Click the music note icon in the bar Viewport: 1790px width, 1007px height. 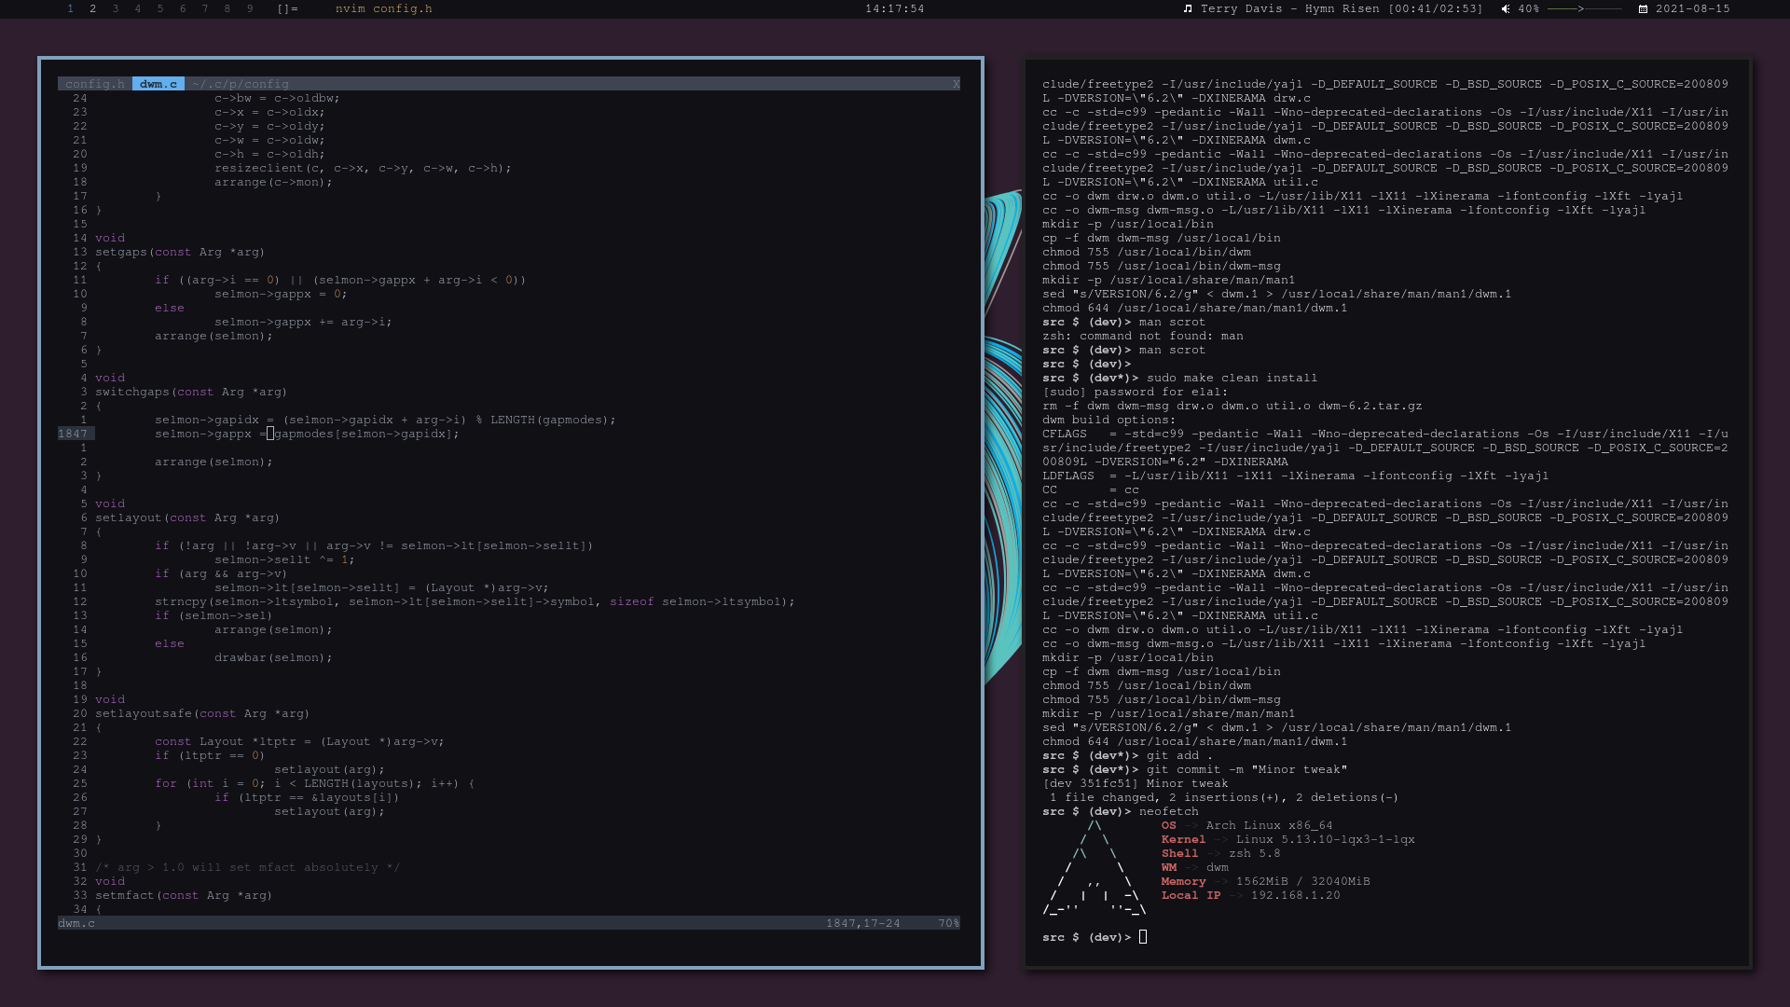[1188, 8]
